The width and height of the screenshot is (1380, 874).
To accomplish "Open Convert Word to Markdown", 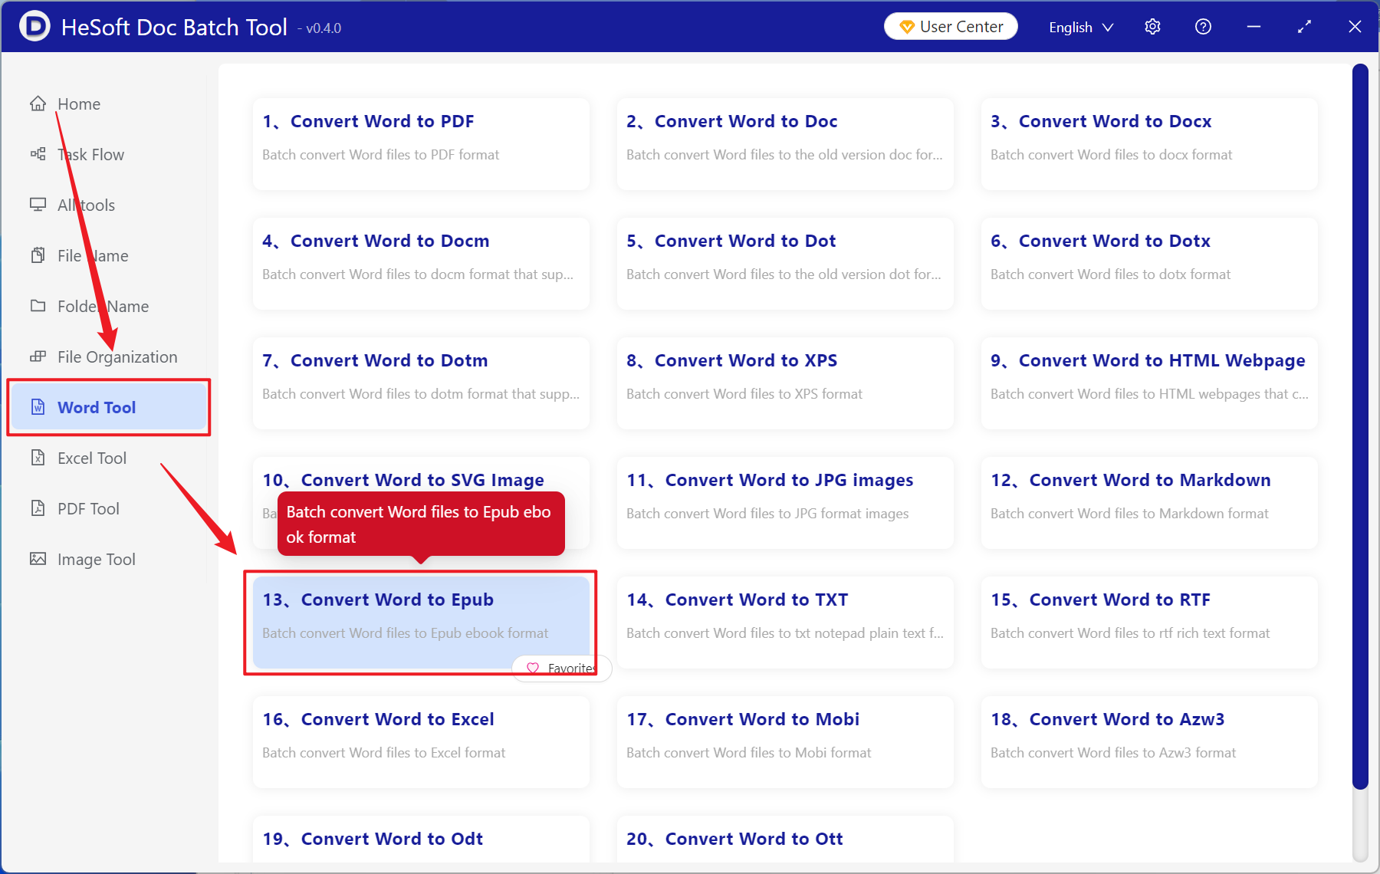I will [1149, 503].
